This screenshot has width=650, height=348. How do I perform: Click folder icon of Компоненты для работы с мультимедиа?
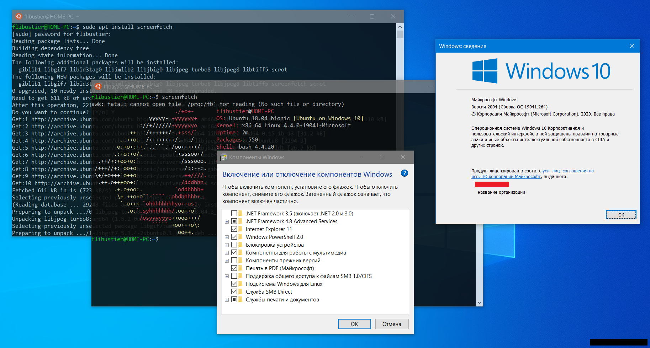click(241, 252)
